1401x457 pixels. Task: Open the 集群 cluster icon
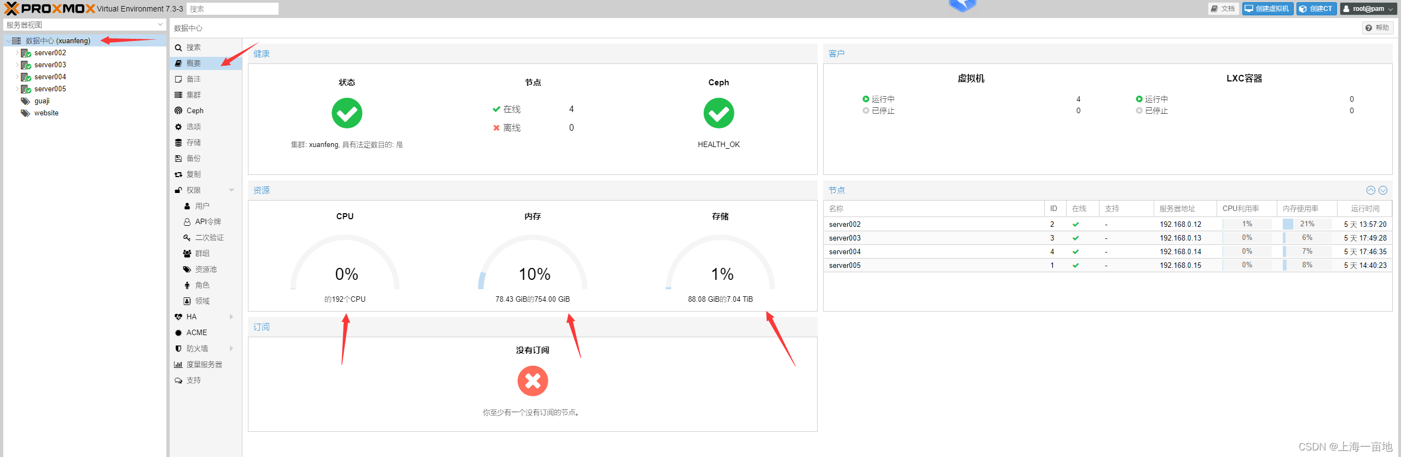[x=178, y=95]
